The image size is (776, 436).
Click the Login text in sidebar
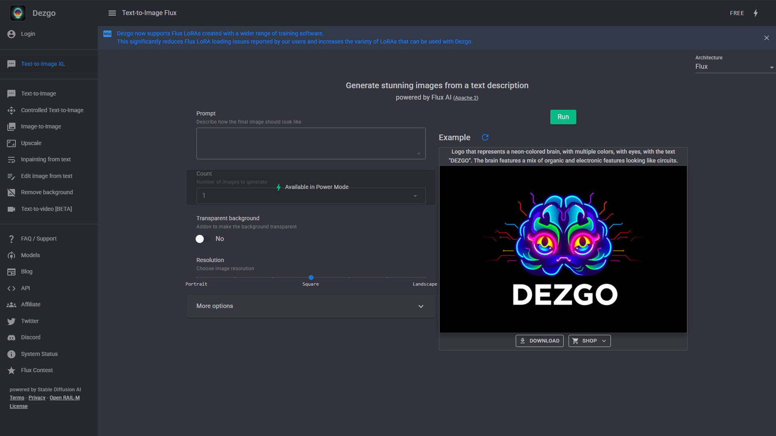coord(28,34)
